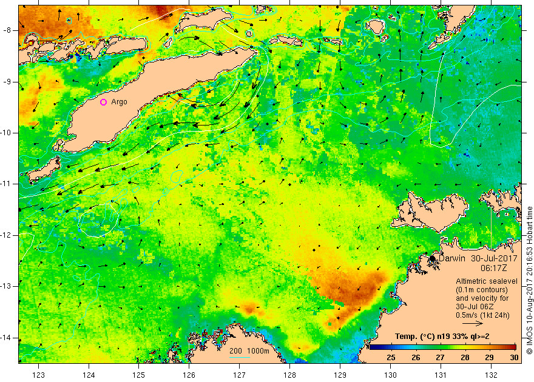This screenshot has height=382, width=534.
Task: Click longitude label 131 on bottom axis
Action: pyautogui.click(x=441, y=375)
